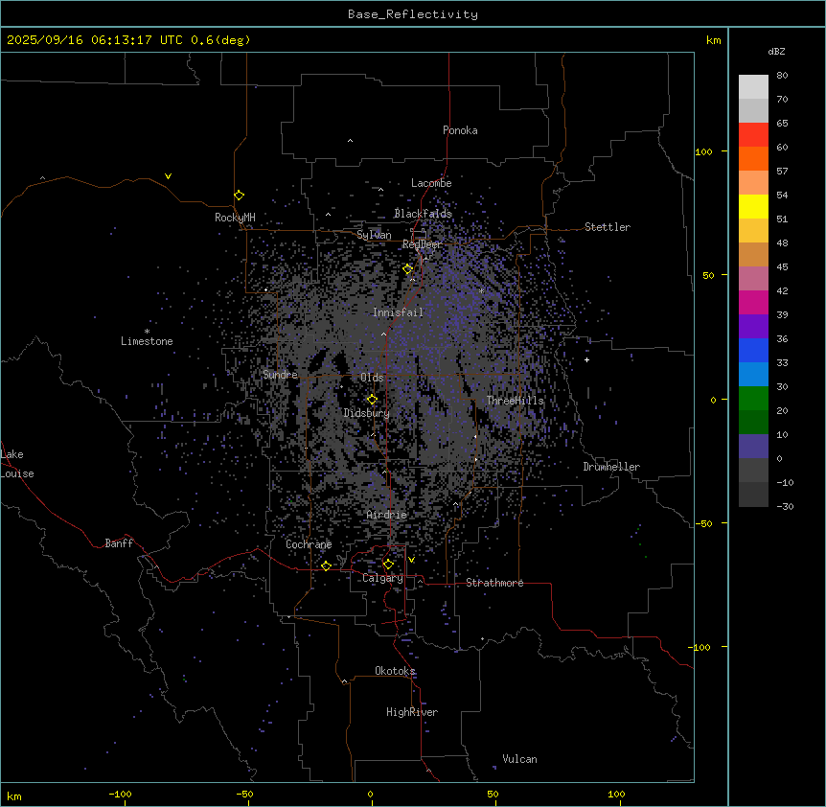Screen dimensions: 826x807
Task: Click the Didsbury town label
Action: coord(367,413)
